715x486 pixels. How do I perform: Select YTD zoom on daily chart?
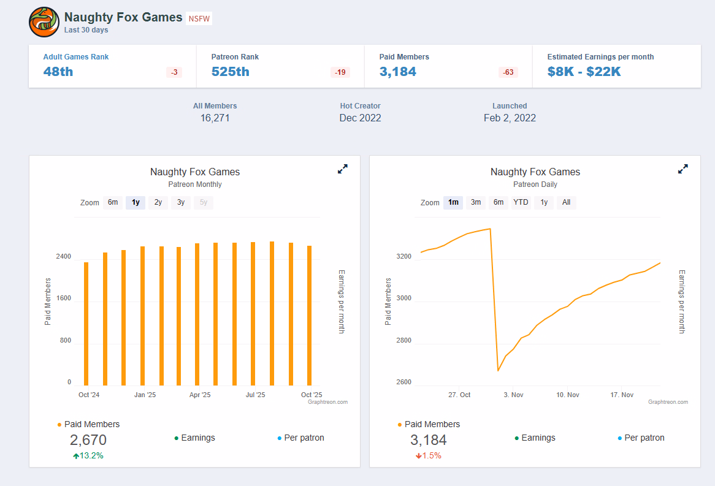click(521, 202)
